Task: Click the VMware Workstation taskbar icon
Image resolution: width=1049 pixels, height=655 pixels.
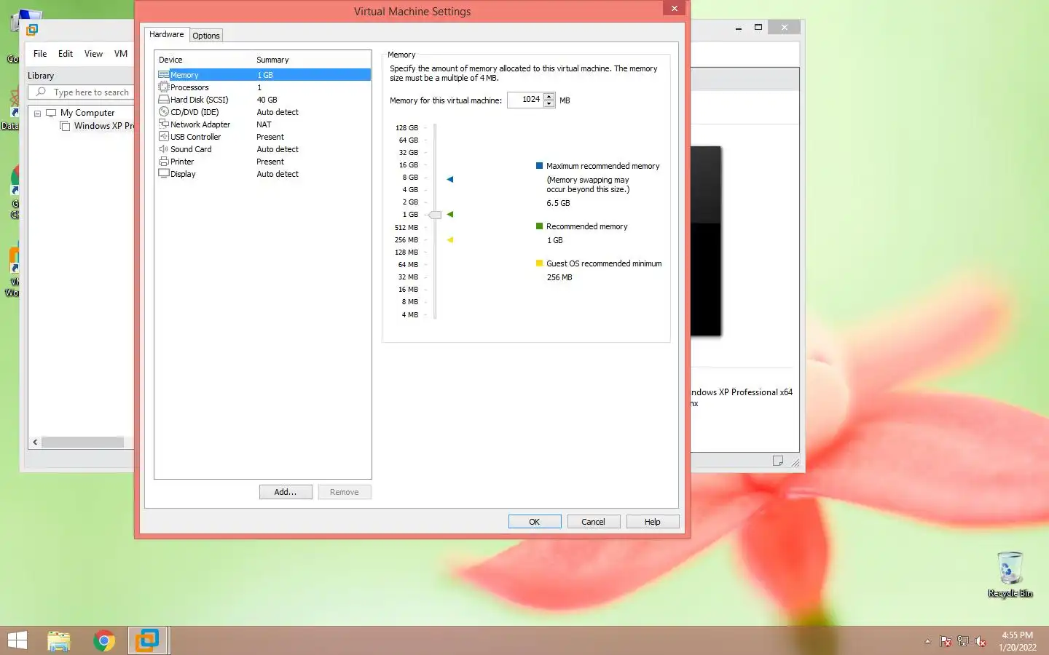Action: point(147,640)
